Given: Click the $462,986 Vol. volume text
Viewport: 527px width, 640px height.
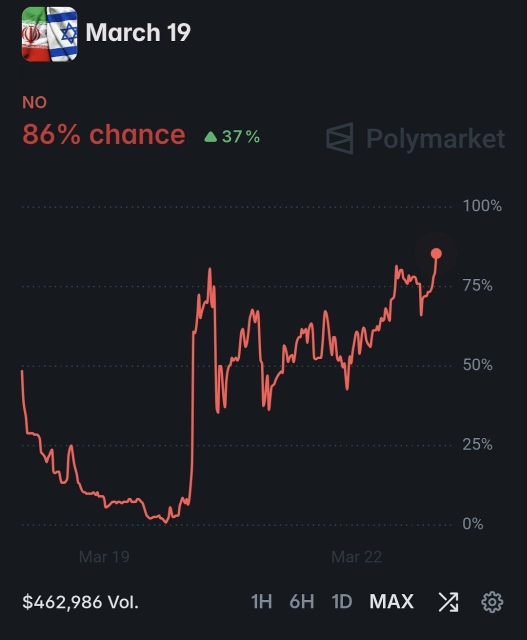Looking at the screenshot, I should point(80,602).
